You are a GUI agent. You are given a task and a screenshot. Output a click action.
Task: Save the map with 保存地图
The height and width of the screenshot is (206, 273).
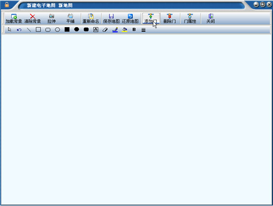tap(111, 19)
